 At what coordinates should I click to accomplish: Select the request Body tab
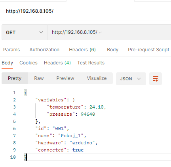[x=112, y=50]
